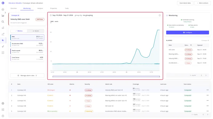Open row menu for Conveyor 4B
213x119 pixels.
point(207,106)
